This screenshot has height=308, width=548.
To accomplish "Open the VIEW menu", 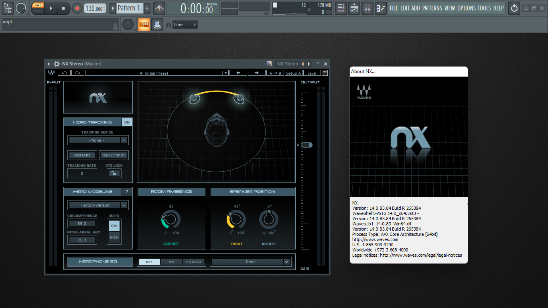I will 450,8.
